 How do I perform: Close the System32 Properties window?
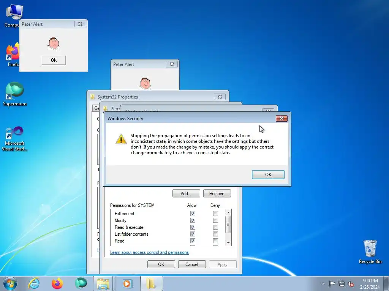(x=220, y=97)
